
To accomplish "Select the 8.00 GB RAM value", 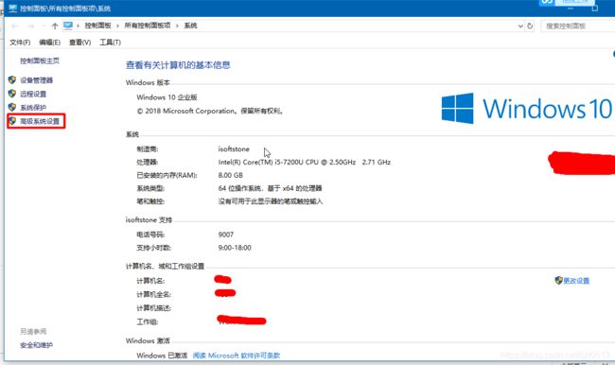I will click(231, 175).
